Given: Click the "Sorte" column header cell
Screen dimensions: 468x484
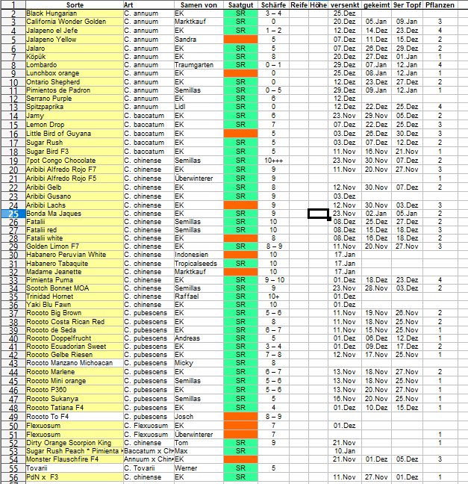Looking at the screenshot, I should pyautogui.click(x=73, y=4).
